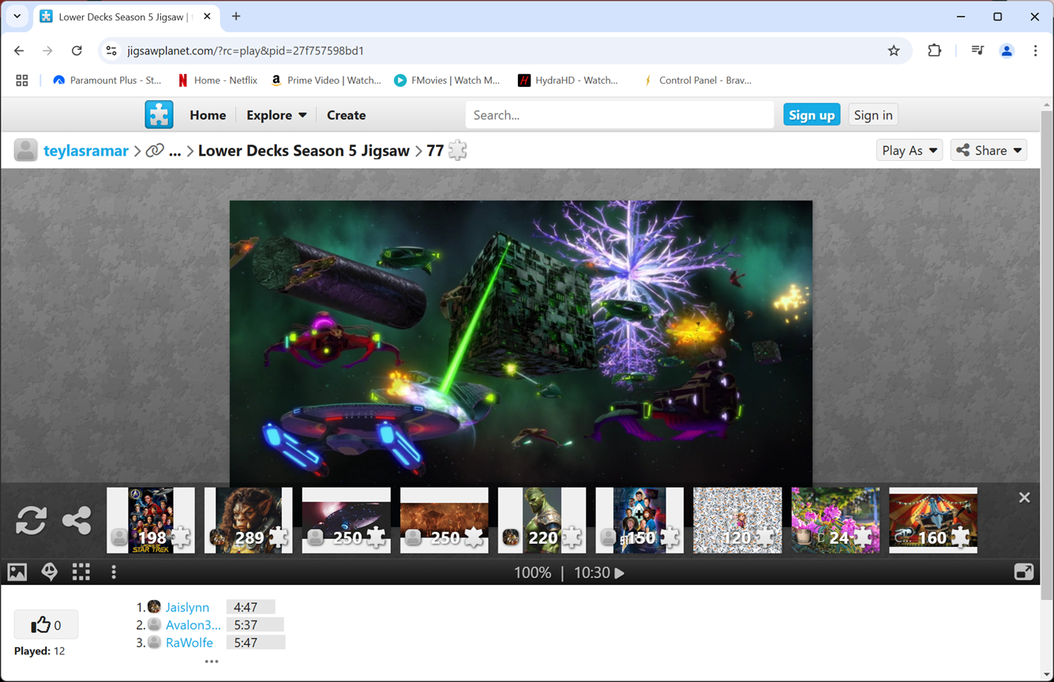Toggle the ghost image icon
The image size is (1054, 682).
pos(50,572)
